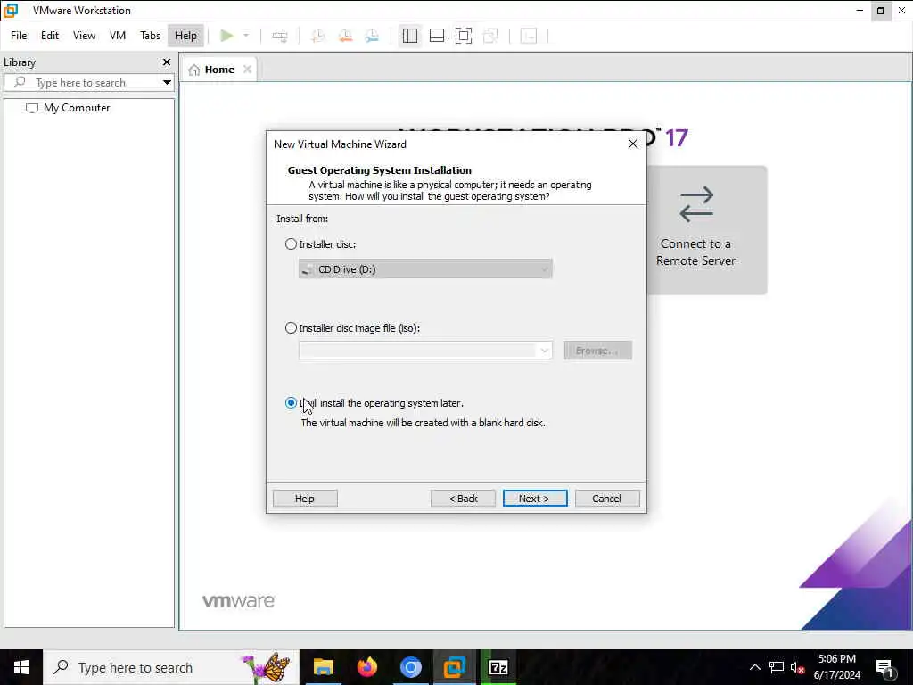Click the wizard Help button
Screen dimensions: 913x685
coord(305,498)
